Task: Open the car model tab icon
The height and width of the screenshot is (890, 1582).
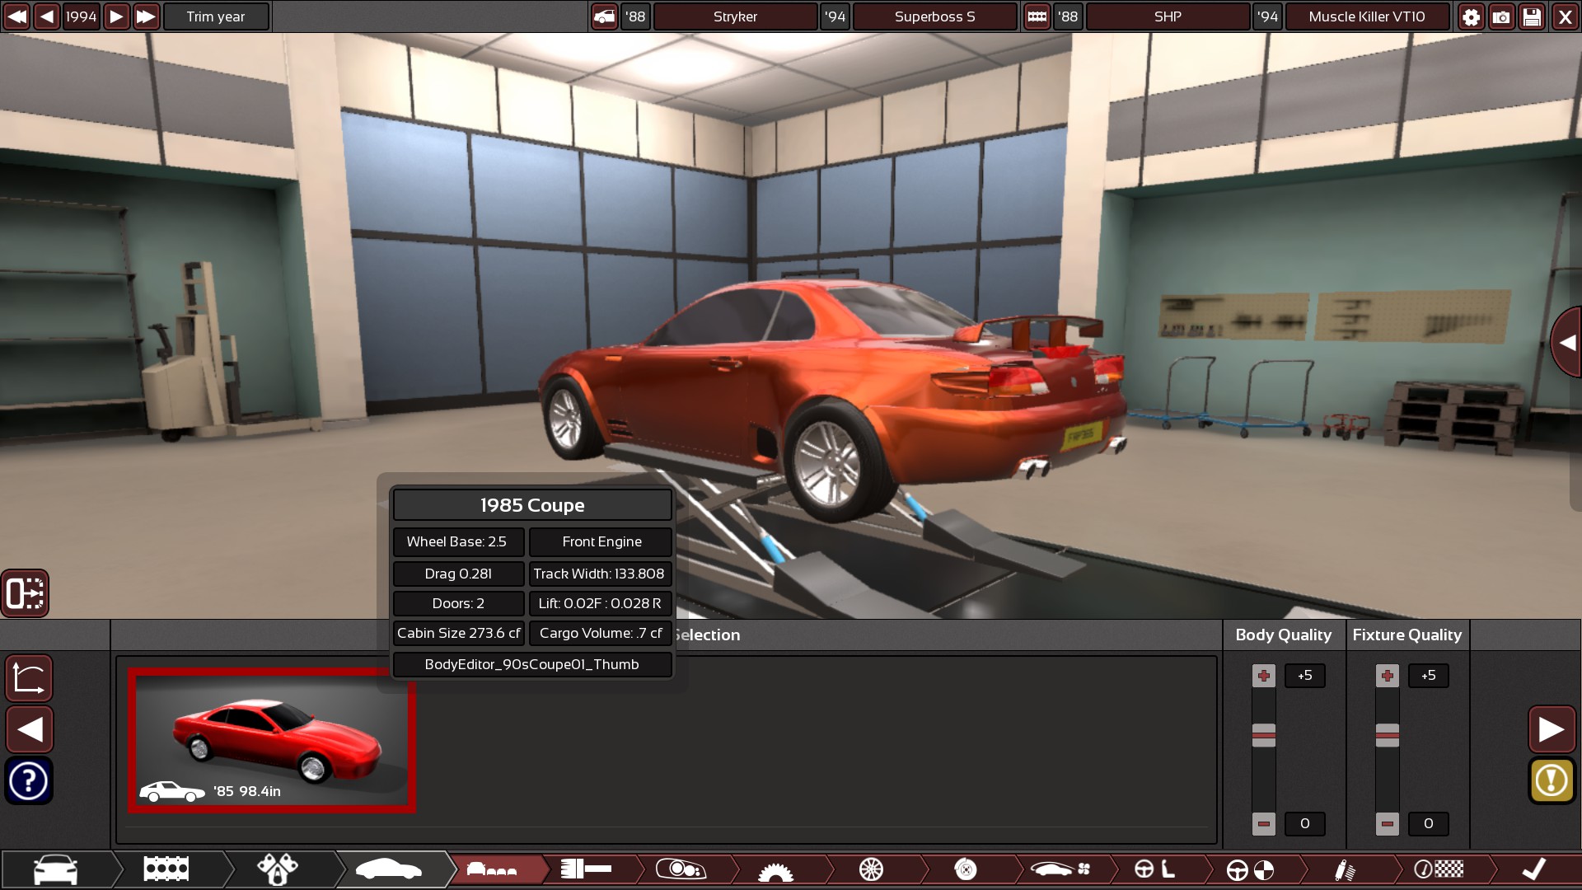Action: pos(56,869)
